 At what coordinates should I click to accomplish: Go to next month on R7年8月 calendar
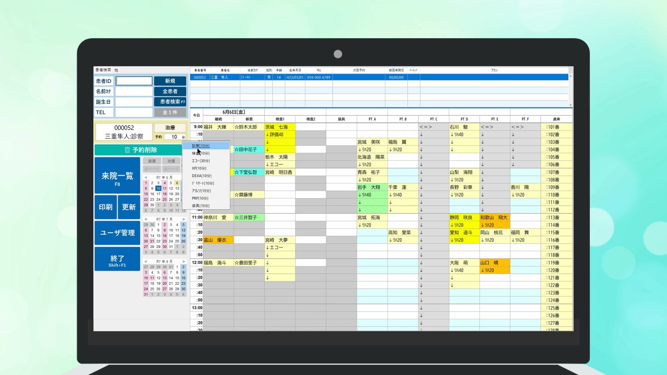(183, 261)
